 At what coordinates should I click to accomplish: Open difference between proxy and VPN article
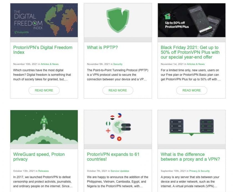[x=190, y=157]
